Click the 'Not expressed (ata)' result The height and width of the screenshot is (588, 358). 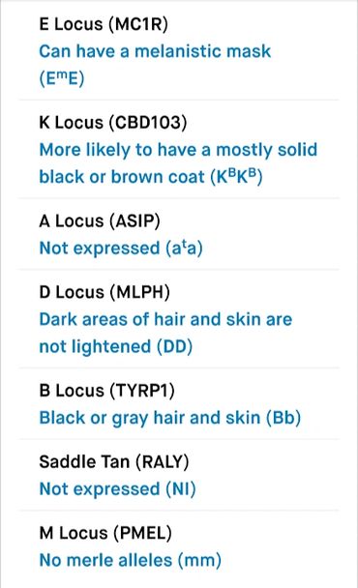(121, 248)
